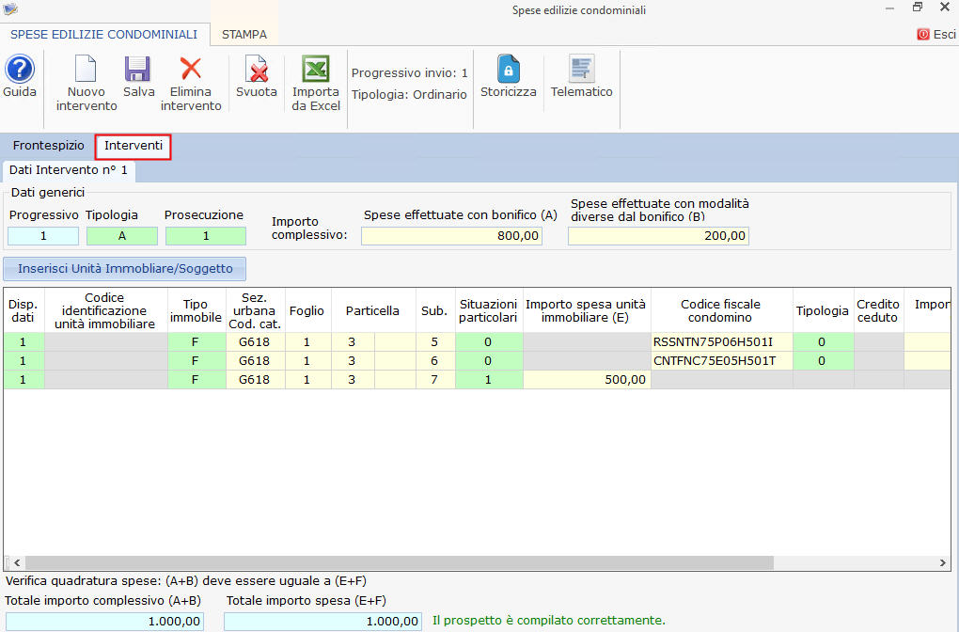Click the Progressivo field showing 1
Viewport: 959px width, 632px height.
43,235
